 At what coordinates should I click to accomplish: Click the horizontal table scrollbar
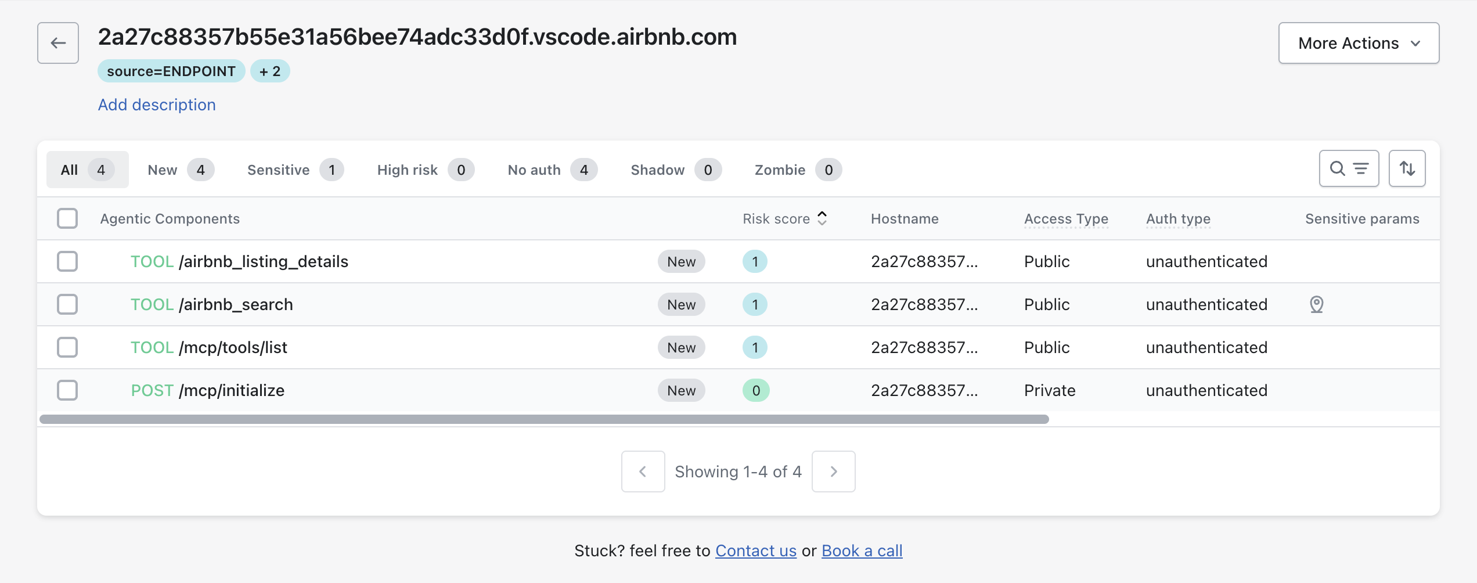click(543, 419)
